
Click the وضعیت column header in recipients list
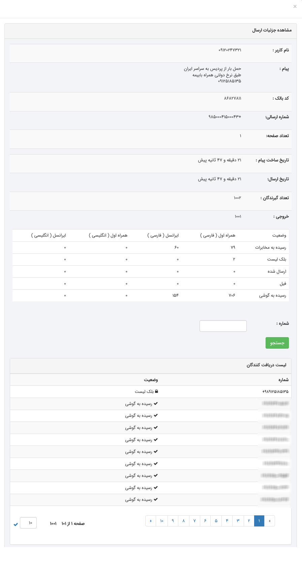tap(151, 380)
